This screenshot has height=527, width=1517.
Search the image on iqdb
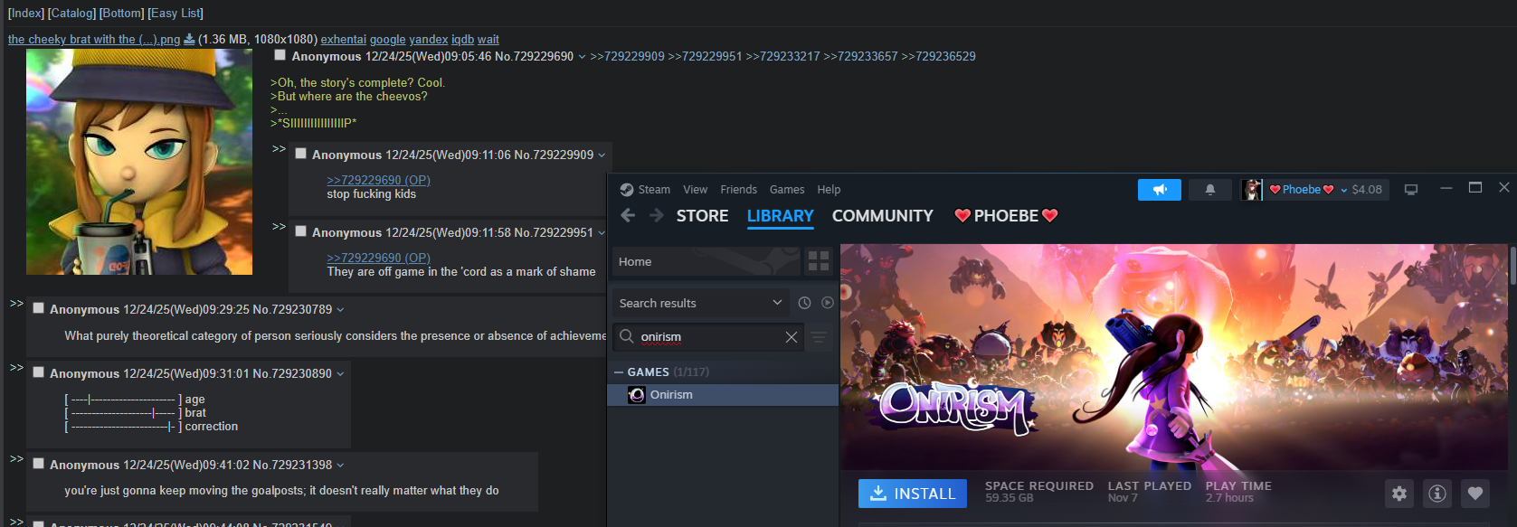coord(462,39)
